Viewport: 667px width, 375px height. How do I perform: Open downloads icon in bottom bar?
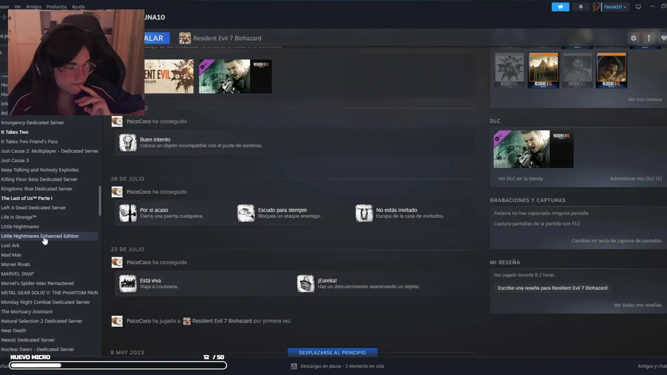coord(294,366)
